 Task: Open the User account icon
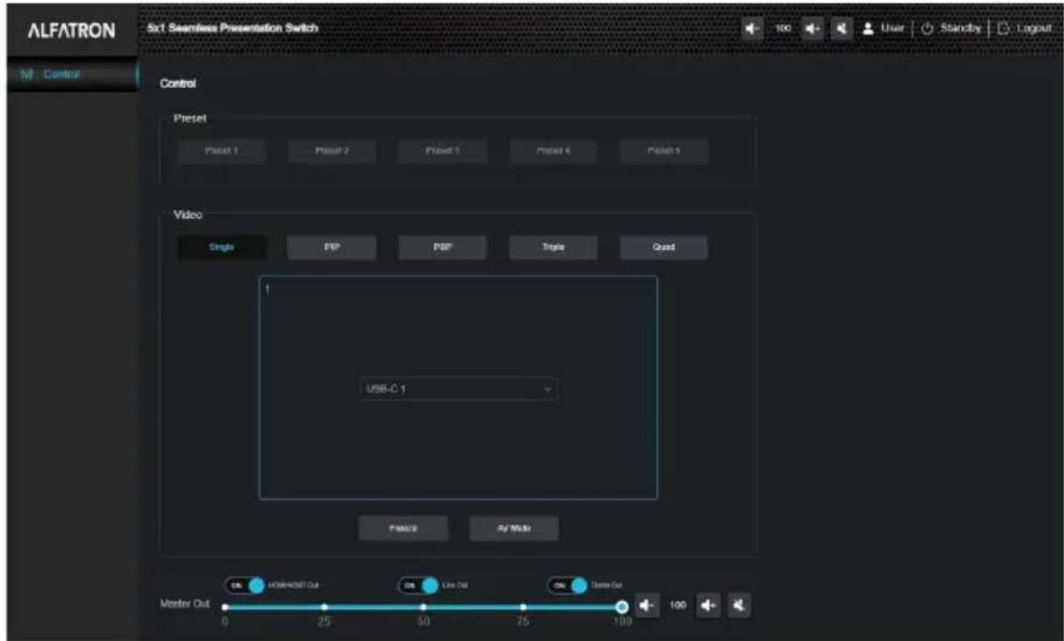coord(869,28)
